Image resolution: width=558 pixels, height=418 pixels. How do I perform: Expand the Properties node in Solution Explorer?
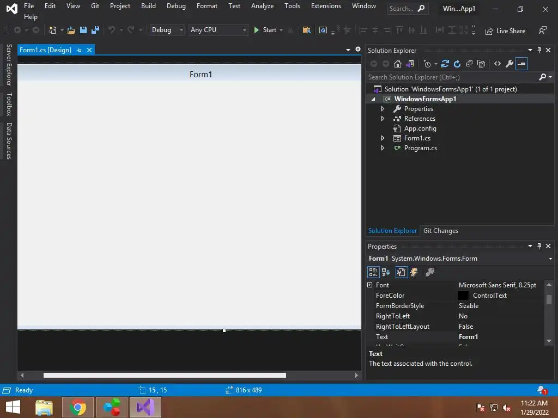coord(383,109)
